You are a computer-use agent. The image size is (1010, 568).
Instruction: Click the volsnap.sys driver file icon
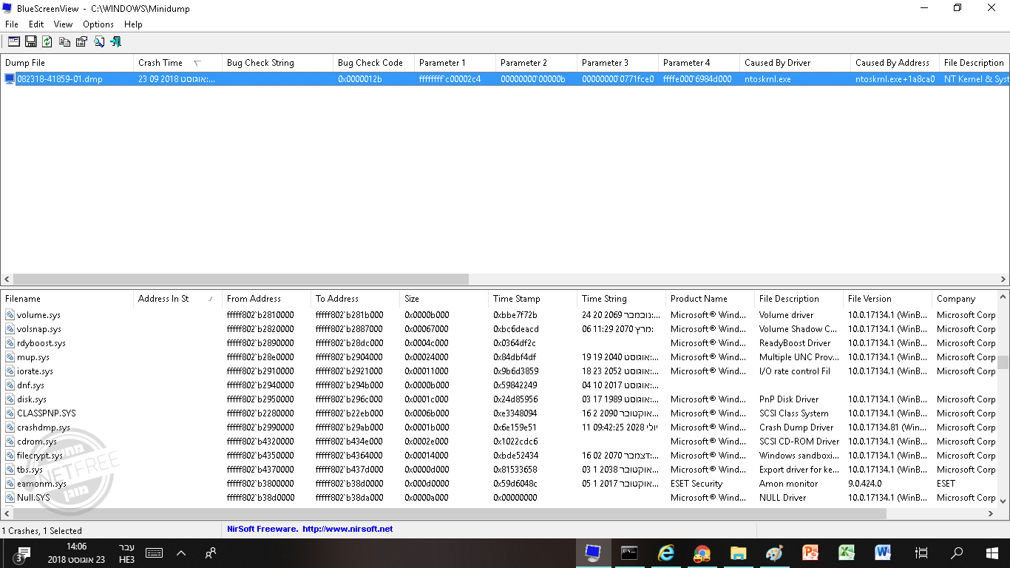pyautogui.click(x=10, y=329)
